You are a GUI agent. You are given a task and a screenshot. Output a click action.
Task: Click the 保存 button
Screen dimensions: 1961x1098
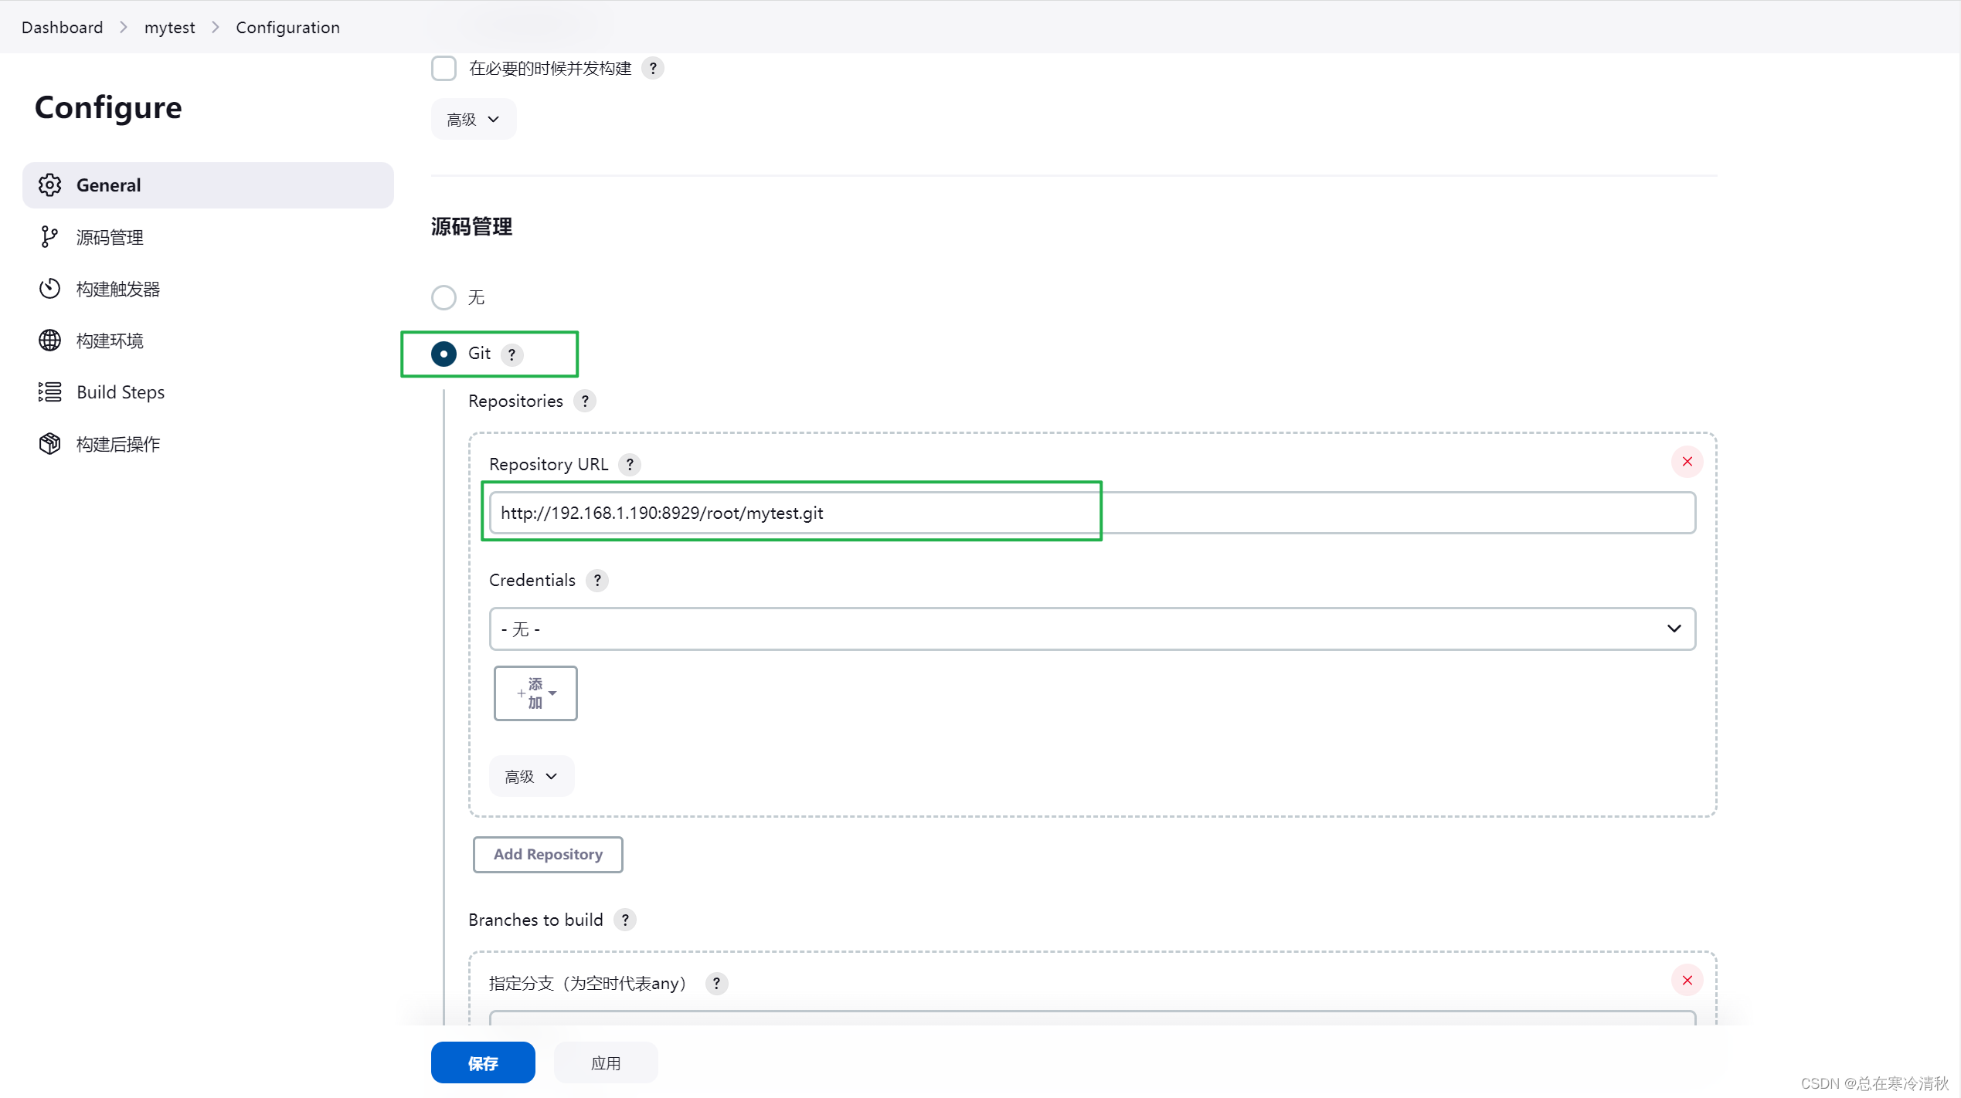(484, 1062)
